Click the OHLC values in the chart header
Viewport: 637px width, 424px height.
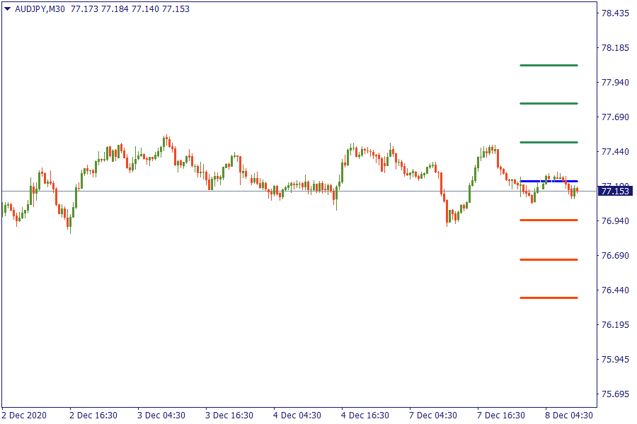point(130,9)
